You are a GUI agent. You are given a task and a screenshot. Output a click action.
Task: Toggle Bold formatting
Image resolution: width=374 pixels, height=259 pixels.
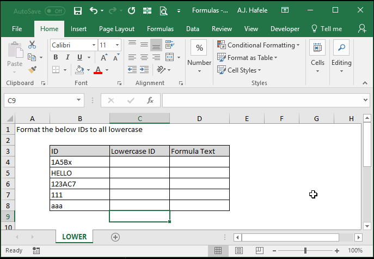[x=56, y=57]
